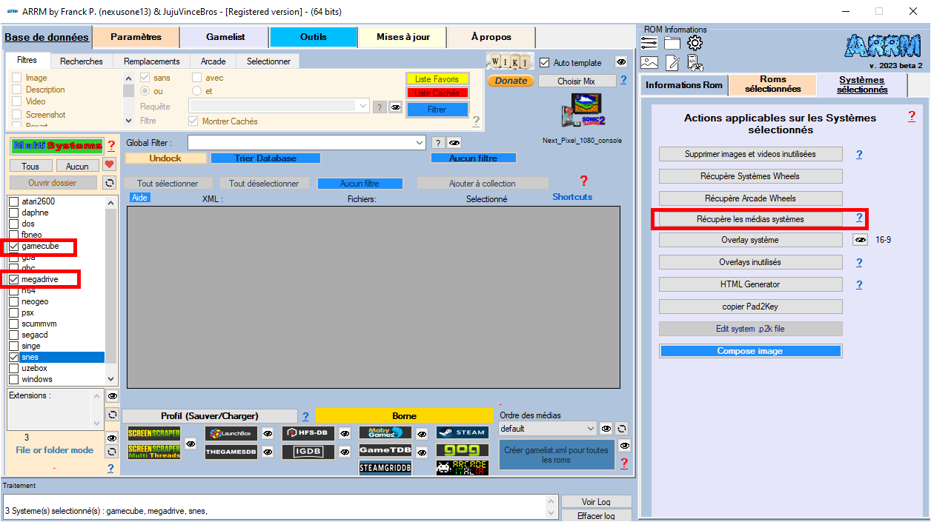Click the red heart favorites icon

[x=109, y=164]
